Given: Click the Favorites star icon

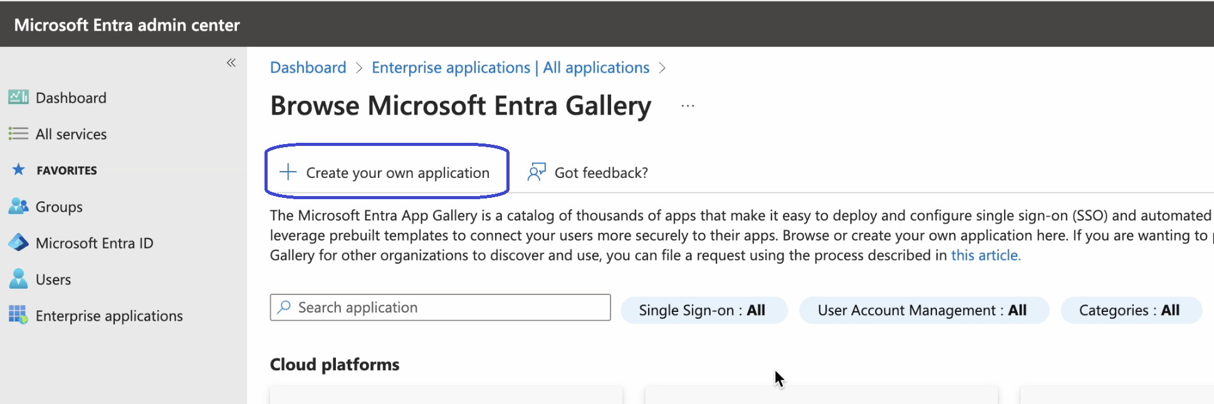Looking at the screenshot, I should pyautogui.click(x=19, y=169).
